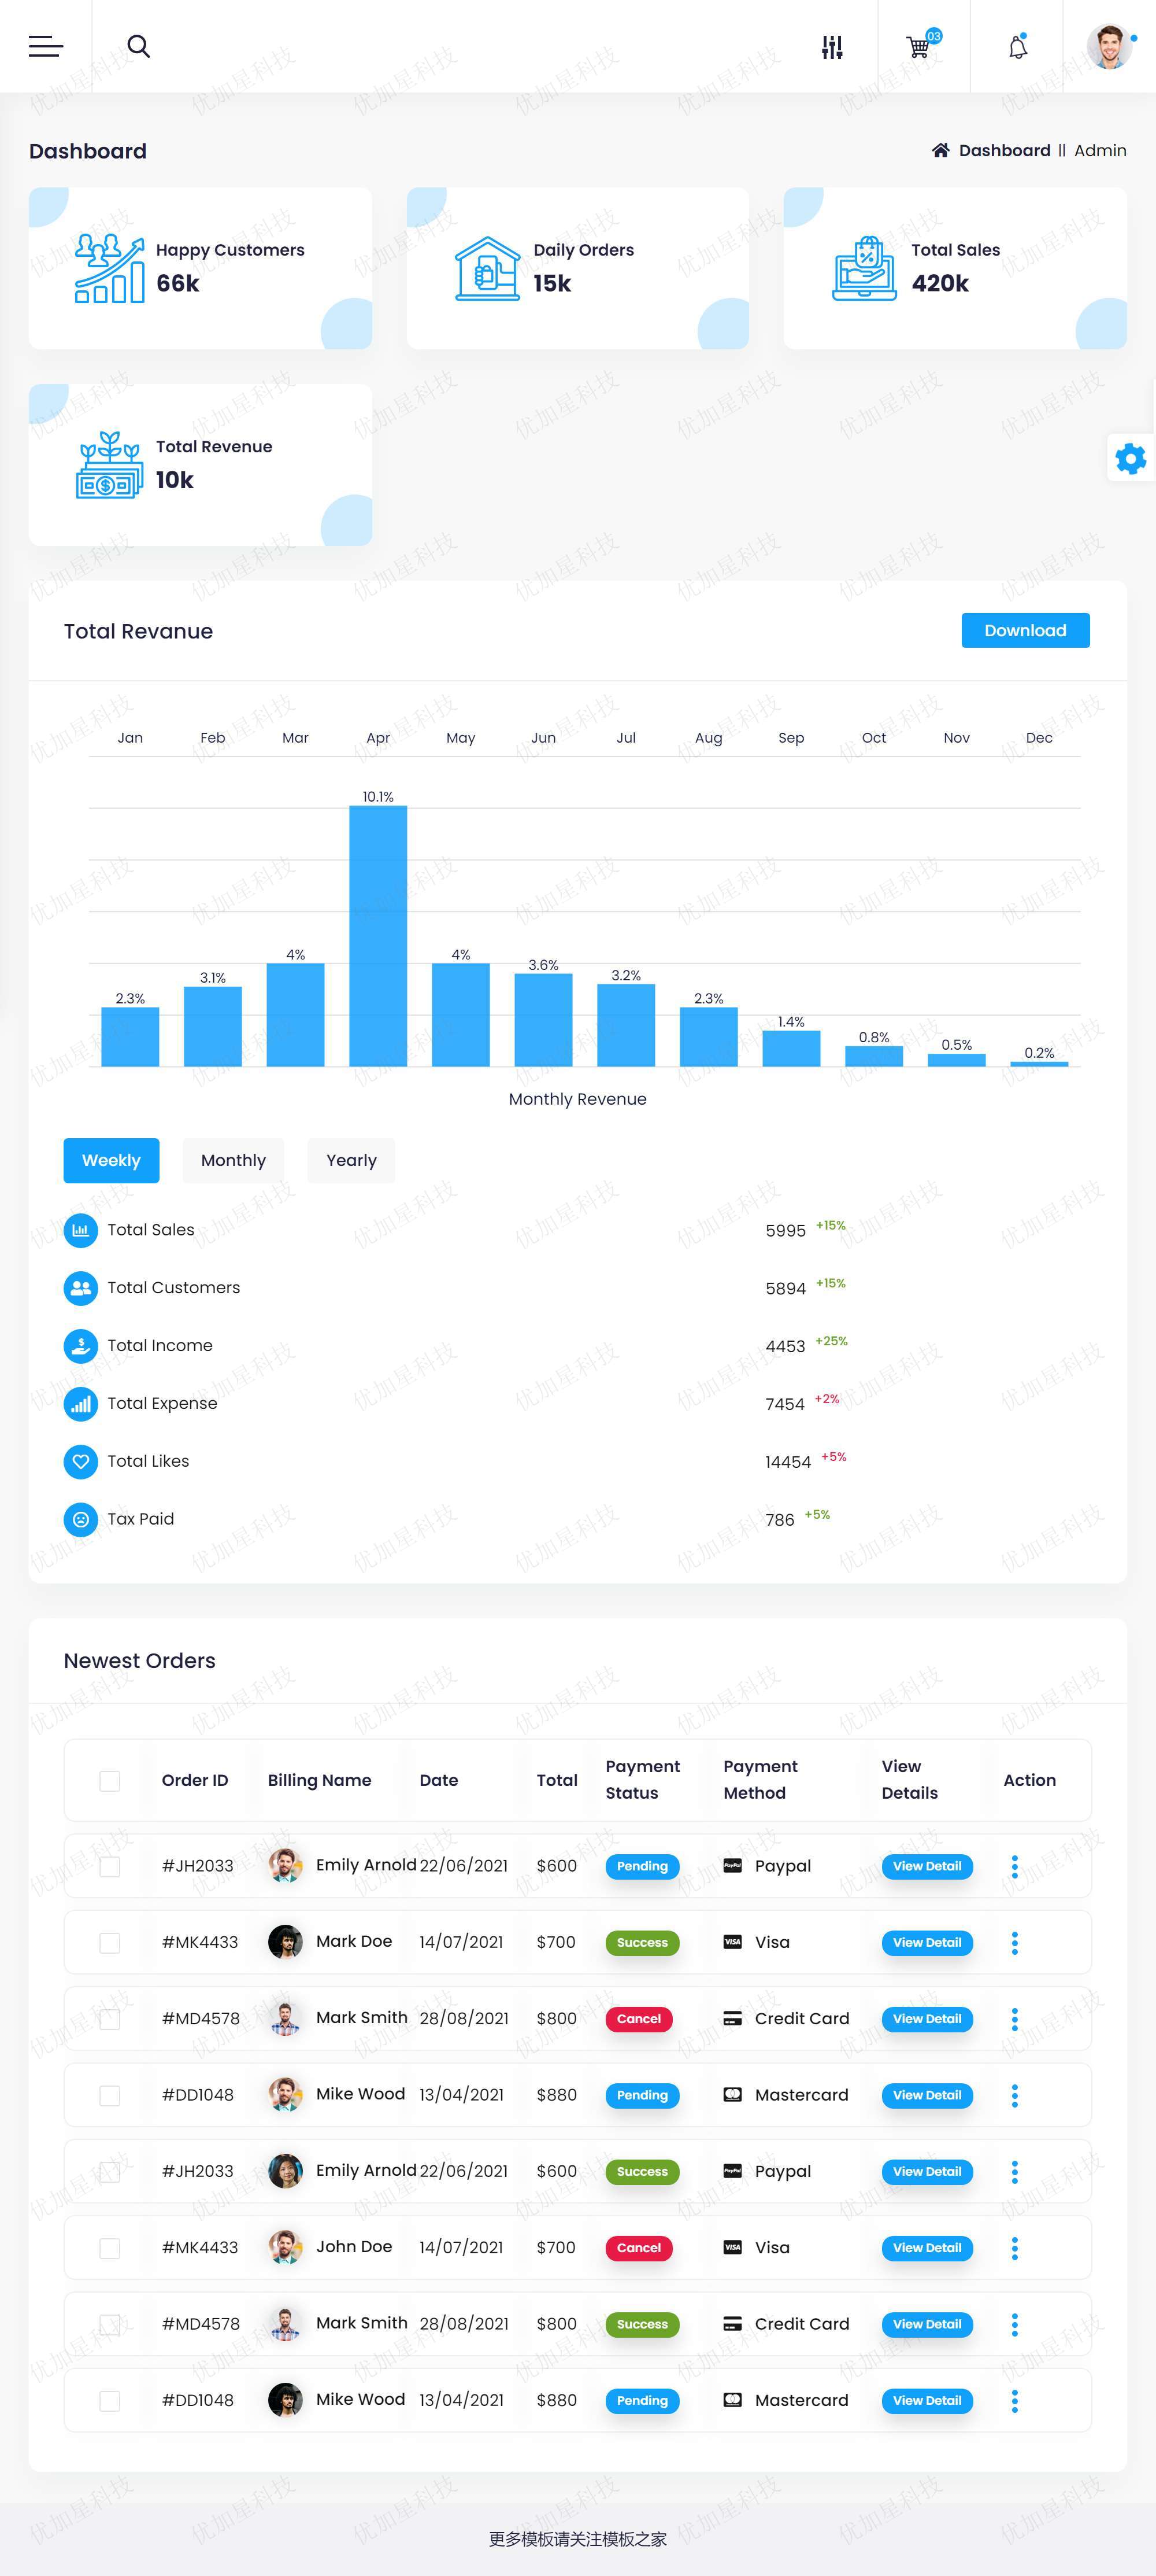Select the Monthly tab in revenue section

pos(232,1160)
